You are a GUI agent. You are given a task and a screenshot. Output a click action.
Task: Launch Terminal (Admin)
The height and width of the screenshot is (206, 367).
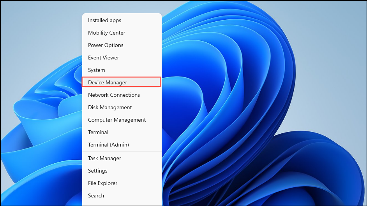122,145
